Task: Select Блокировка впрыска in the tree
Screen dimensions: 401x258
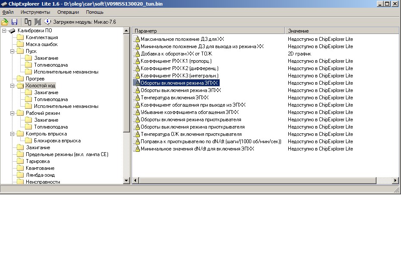Action: tap(57, 141)
